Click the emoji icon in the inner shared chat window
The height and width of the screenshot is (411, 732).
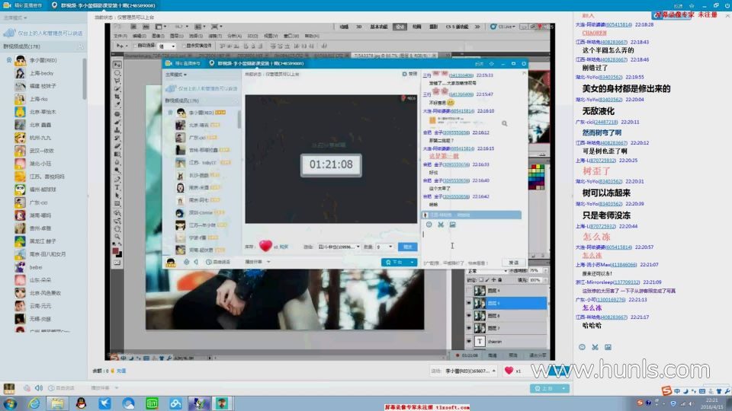pos(429,225)
